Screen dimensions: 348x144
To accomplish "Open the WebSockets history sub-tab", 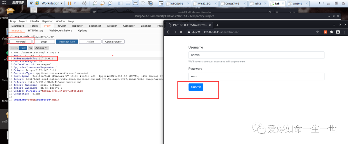I will pyautogui.click(x=61, y=31).
